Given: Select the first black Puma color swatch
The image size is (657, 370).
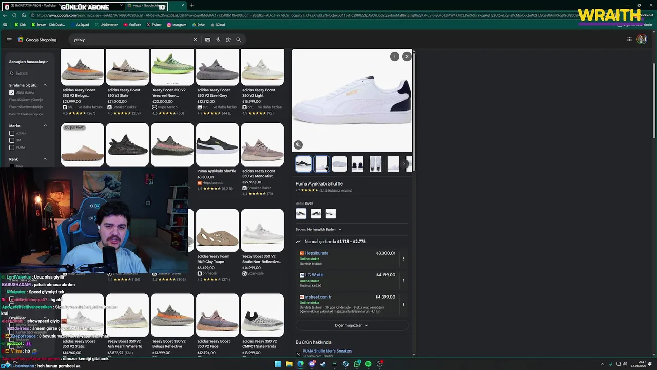Looking at the screenshot, I should click(x=301, y=213).
